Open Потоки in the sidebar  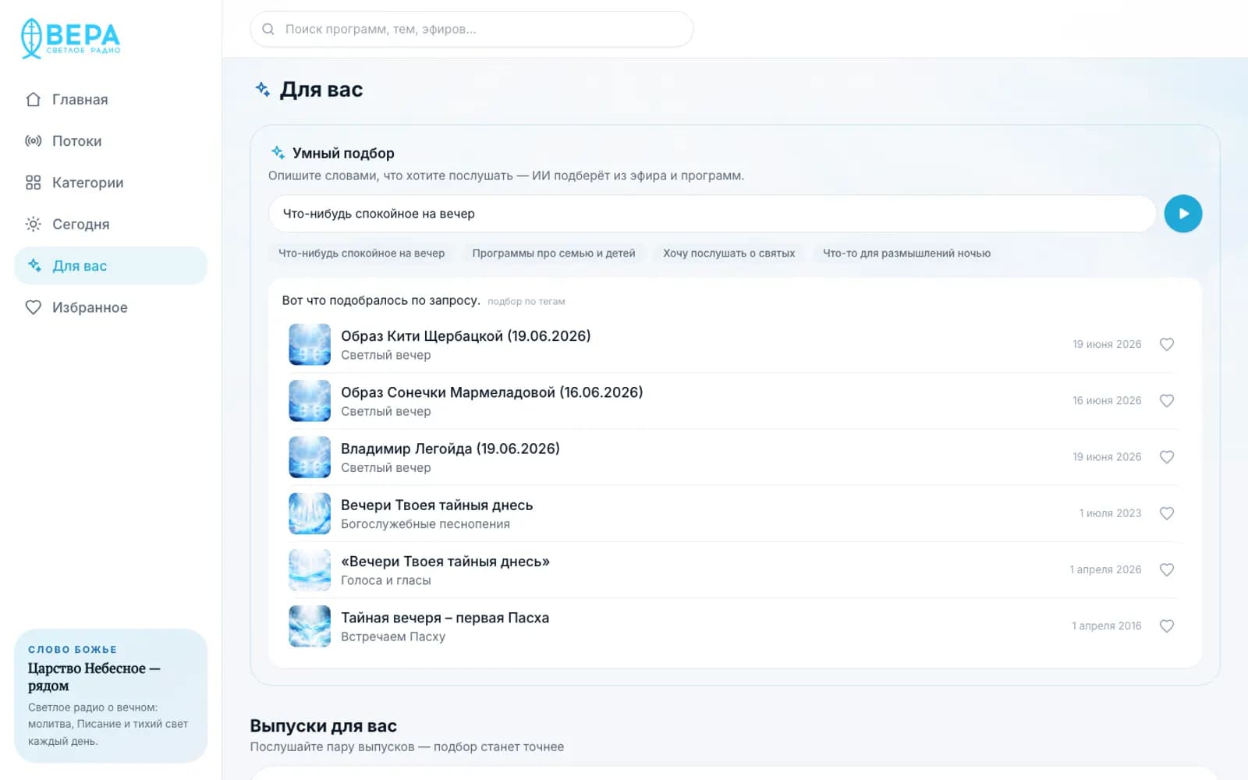111,141
